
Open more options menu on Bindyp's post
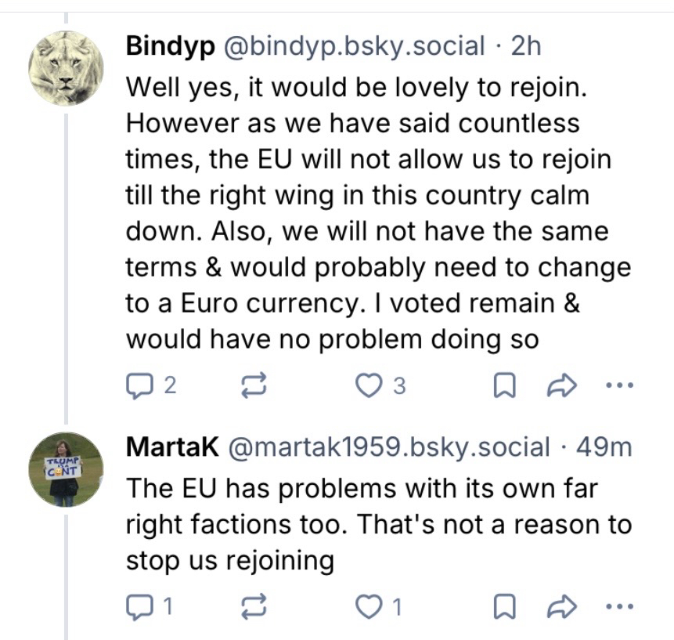[x=618, y=385]
